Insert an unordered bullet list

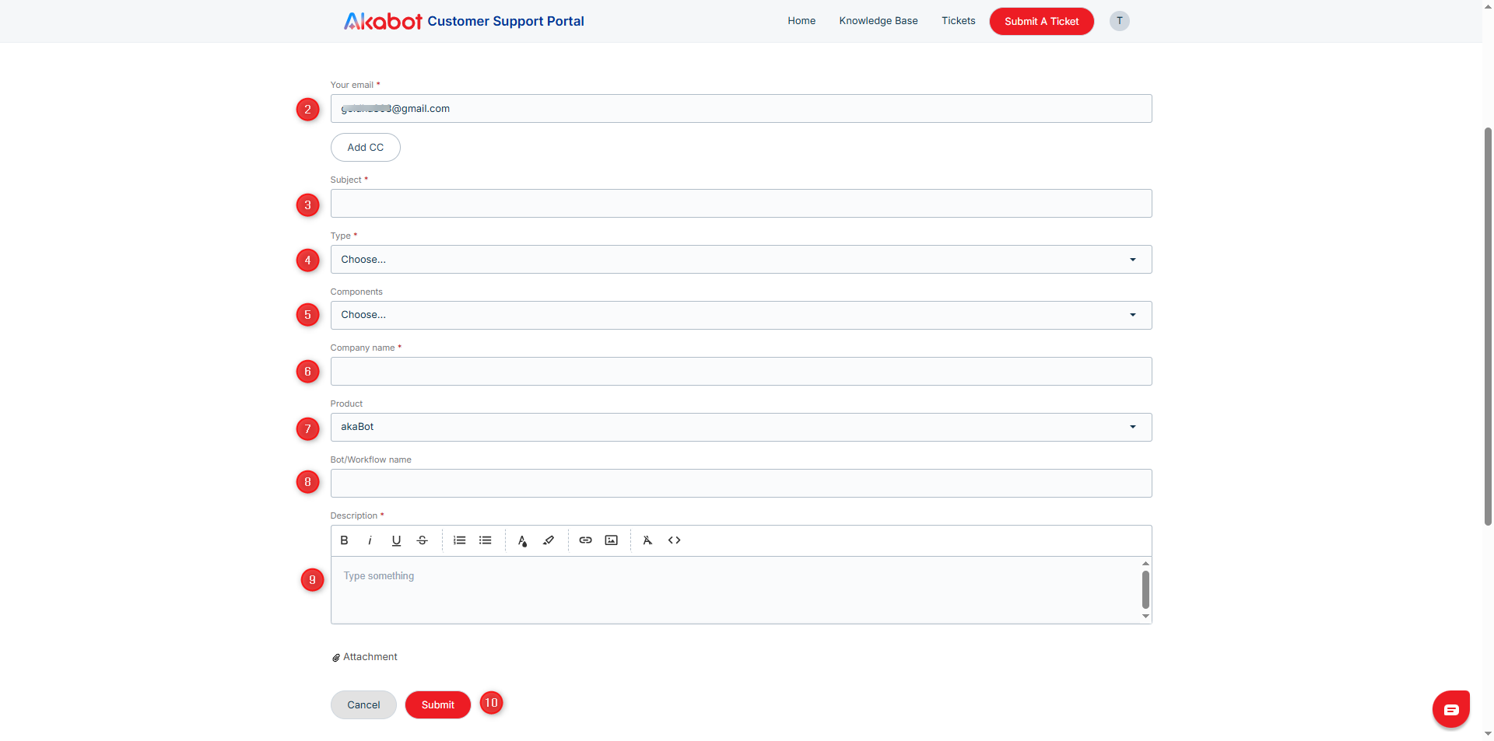coord(486,540)
